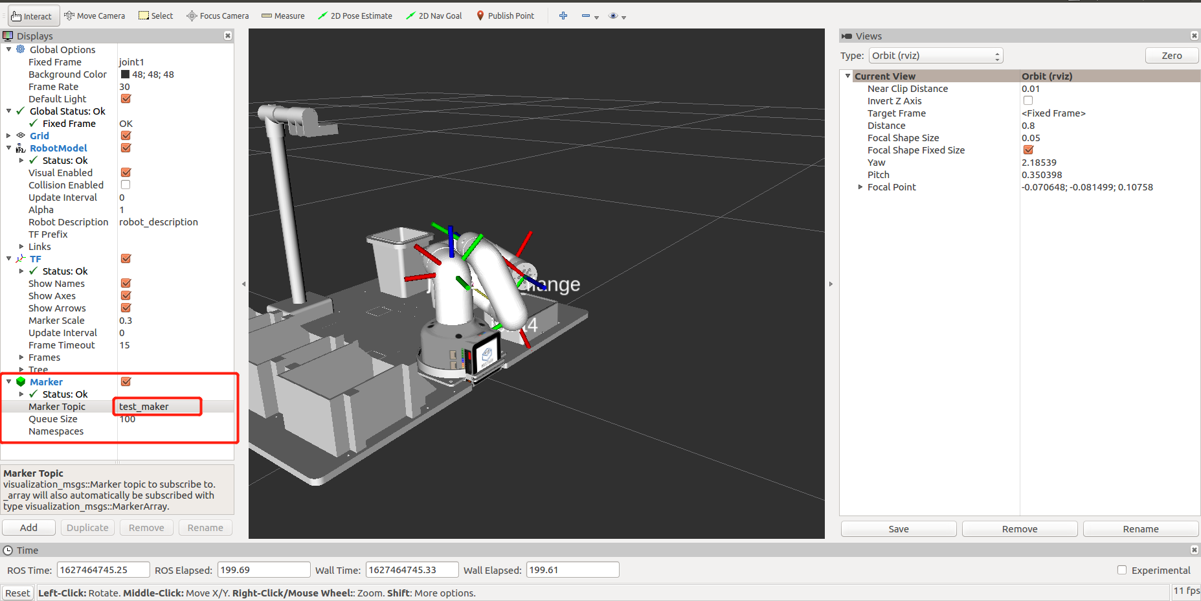1201x601 pixels.
Task: Toggle the Show Arrows checkbox
Action: click(126, 308)
